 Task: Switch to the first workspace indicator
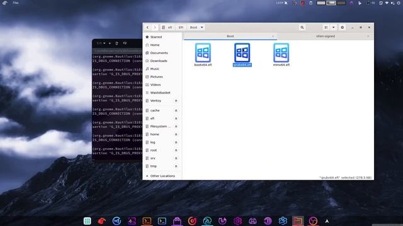[x=321, y=3]
